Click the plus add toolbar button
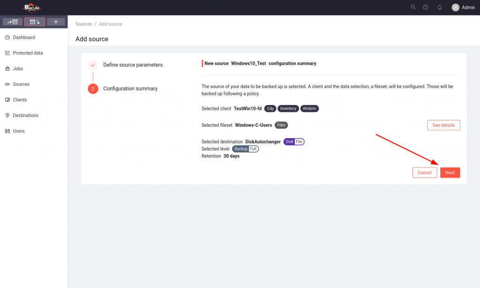The image size is (480, 288). 56,22
